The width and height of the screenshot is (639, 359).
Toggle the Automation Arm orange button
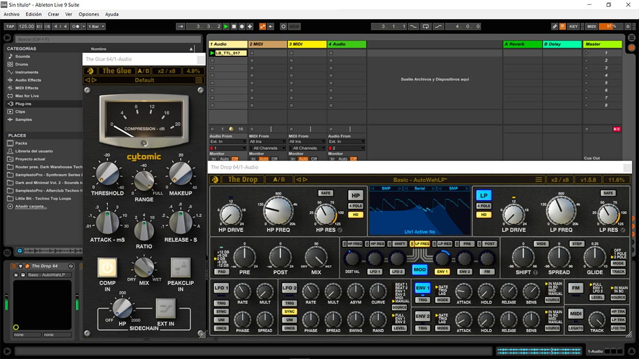pos(263,26)
